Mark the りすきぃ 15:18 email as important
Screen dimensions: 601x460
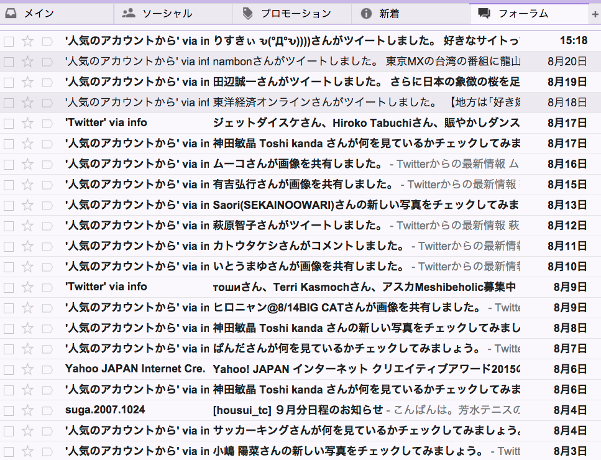(x=47, y=41)
